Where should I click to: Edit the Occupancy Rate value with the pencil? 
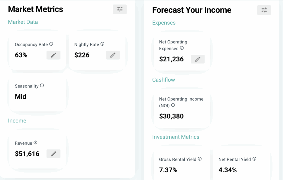(x=53, y=55)
